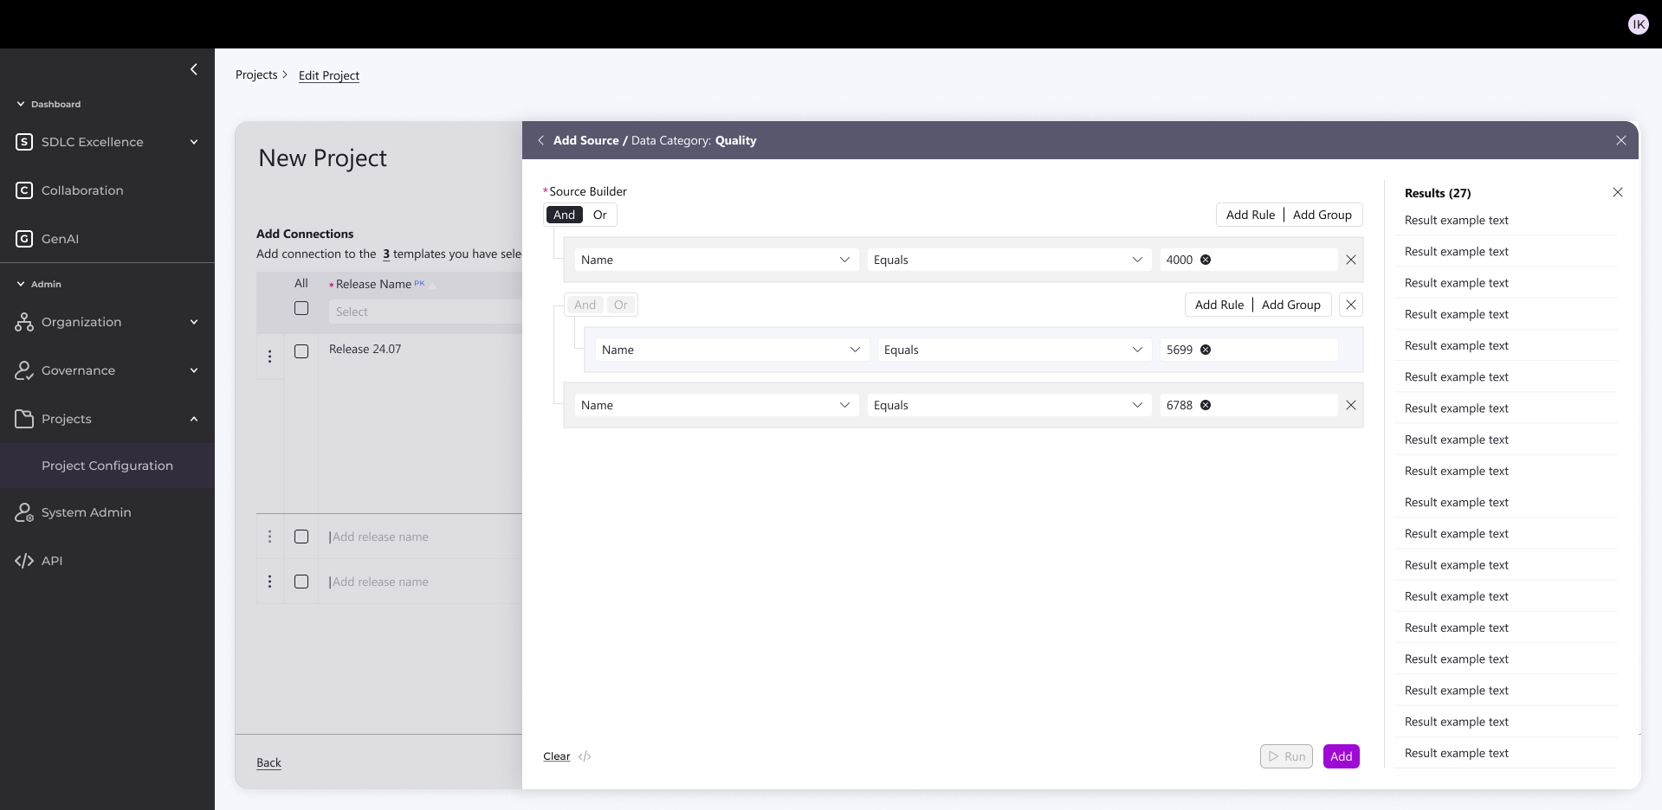This screenshot has width=1662, height=810.
Task: Click the purple Add button
Action: (1341, 756)
